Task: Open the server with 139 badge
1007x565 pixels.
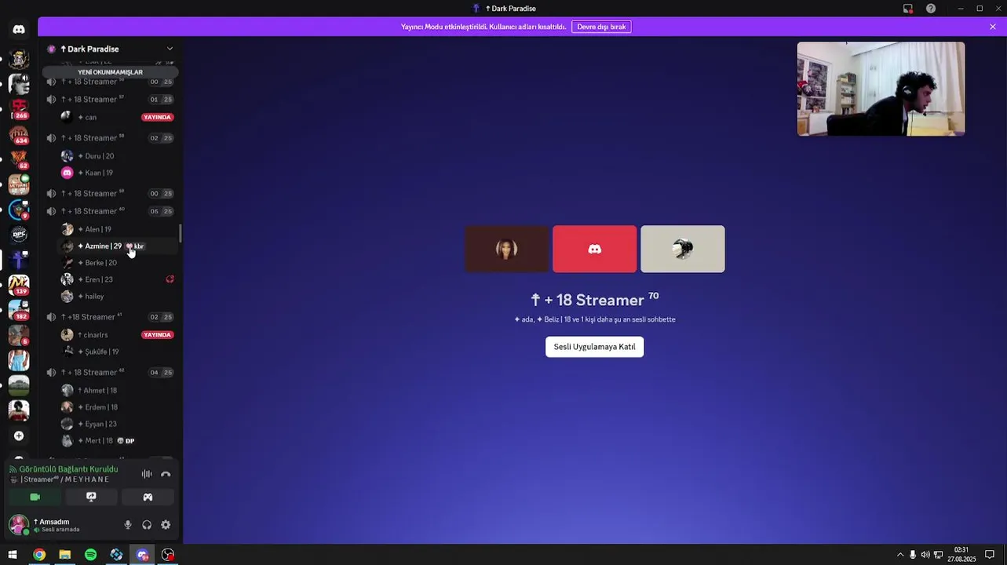Action: (x=19, y=285)
